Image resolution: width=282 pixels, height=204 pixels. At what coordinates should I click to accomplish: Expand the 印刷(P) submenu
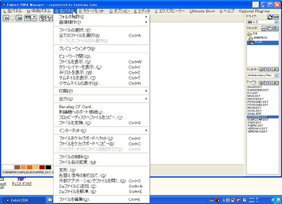[x=102, y=91]
